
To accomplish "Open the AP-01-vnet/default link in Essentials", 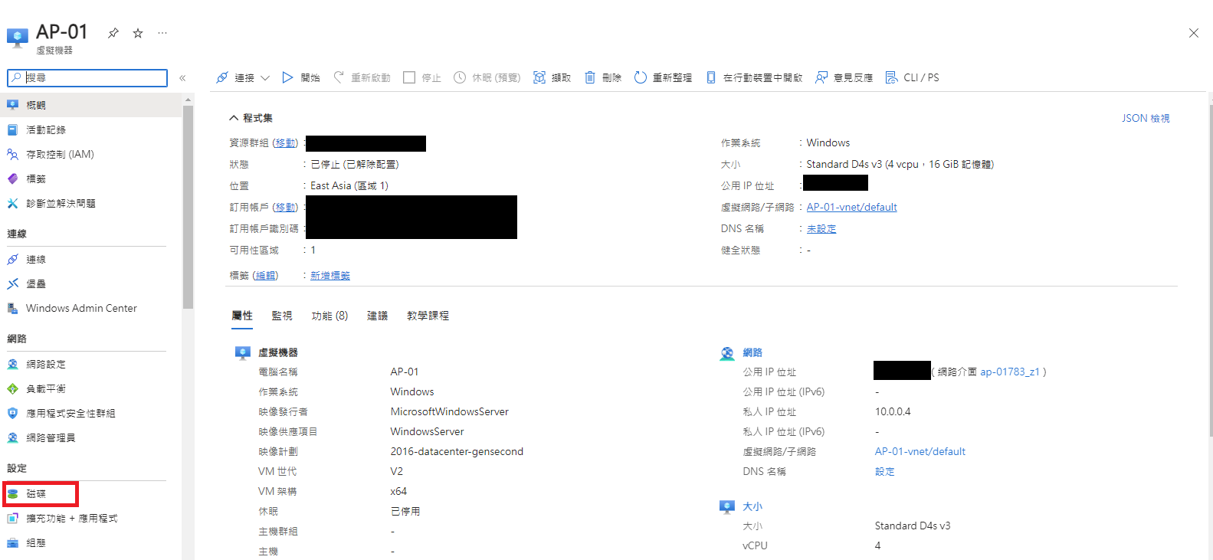I will tap(851, 207).
